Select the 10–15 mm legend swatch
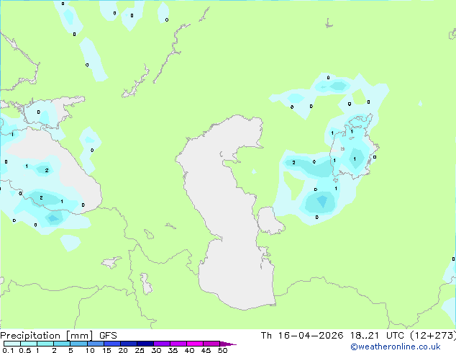The image size is (456, 353). point(95,344)
